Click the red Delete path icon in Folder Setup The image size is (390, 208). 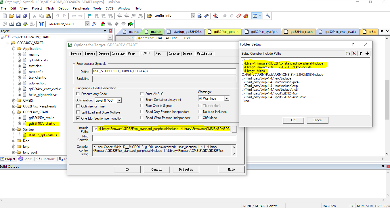[x=354, y=53]
